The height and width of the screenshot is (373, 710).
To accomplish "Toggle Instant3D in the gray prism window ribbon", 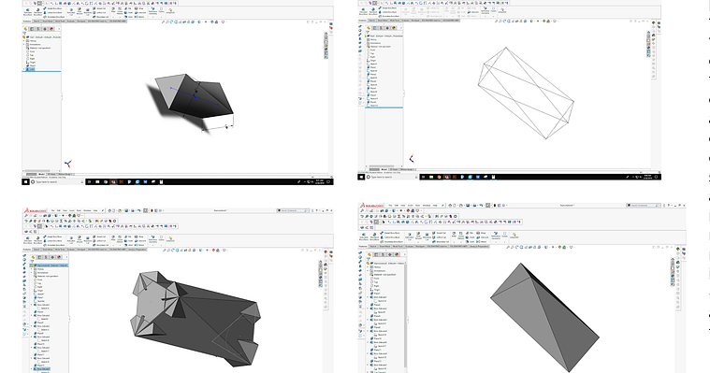I will (x=514, y=236).
